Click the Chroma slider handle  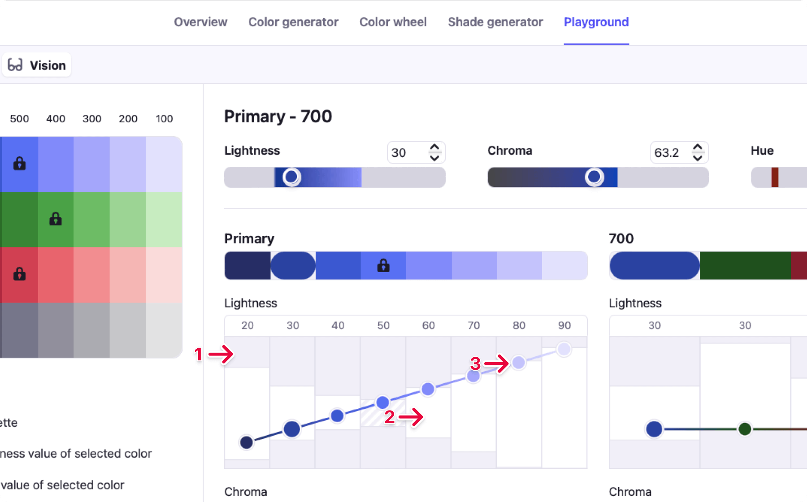tap(594, 177)
